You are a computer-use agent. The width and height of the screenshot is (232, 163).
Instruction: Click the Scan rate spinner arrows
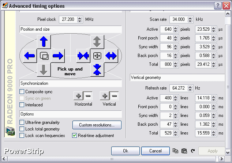(191, 19)
